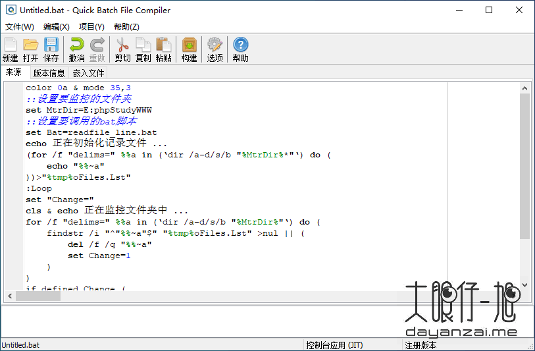Switch to the 来源 tab
Viewport: 535px width, 351px height.
click(x=14, y=72)
